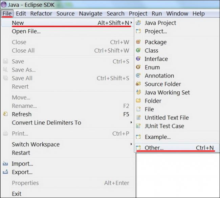Choose Open File... entry
Screen dimensions: 220x198
point(26,31)
